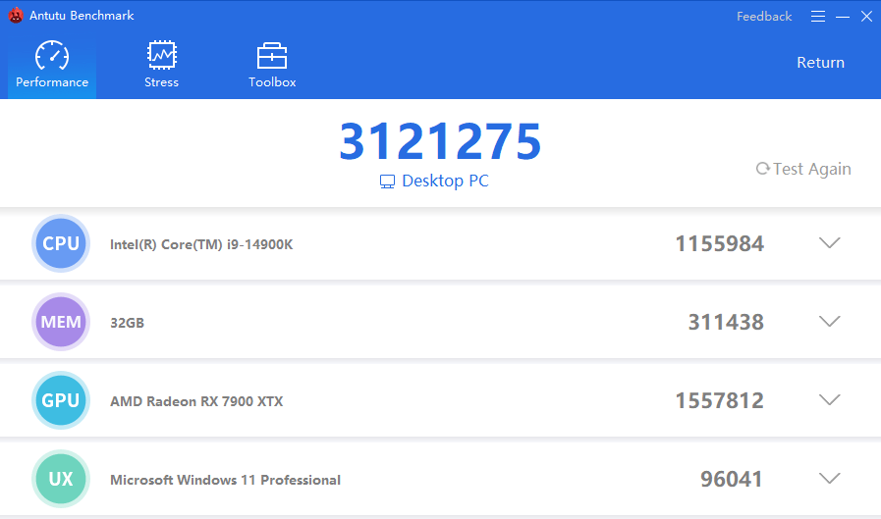
Task: Expand the MEM score details
Action: [x=829, y=322]
